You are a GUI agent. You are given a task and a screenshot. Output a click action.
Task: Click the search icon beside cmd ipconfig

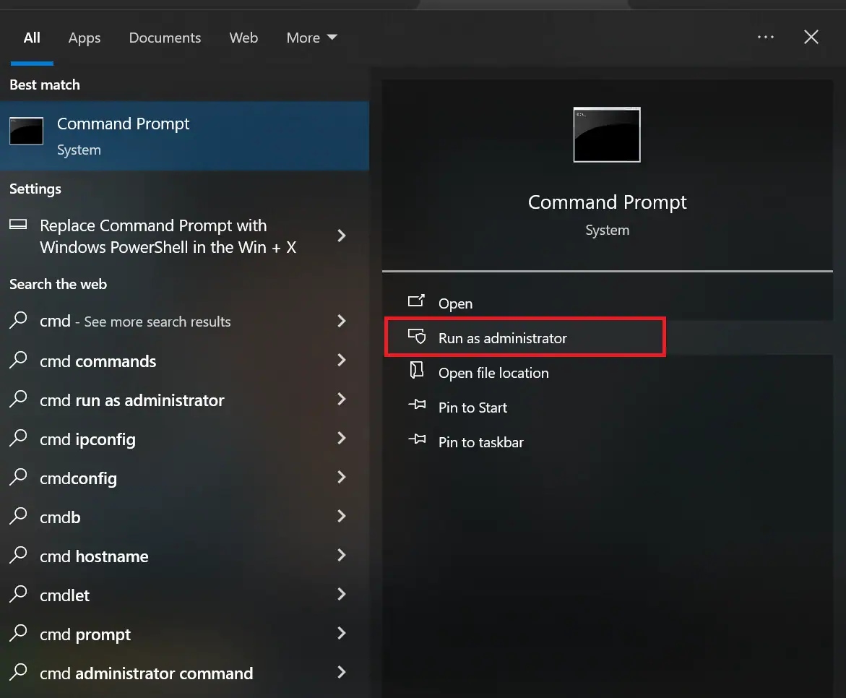19,439
